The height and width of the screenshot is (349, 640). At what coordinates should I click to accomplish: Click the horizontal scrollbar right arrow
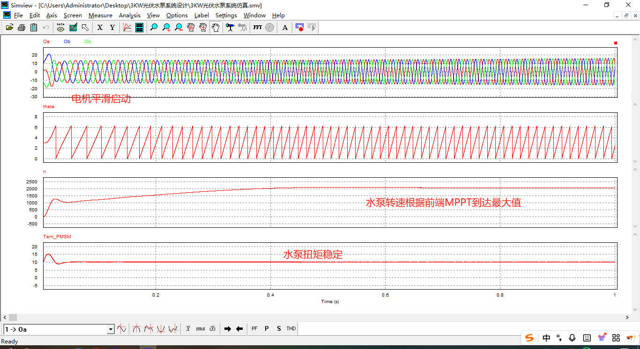tap(627, 317)
